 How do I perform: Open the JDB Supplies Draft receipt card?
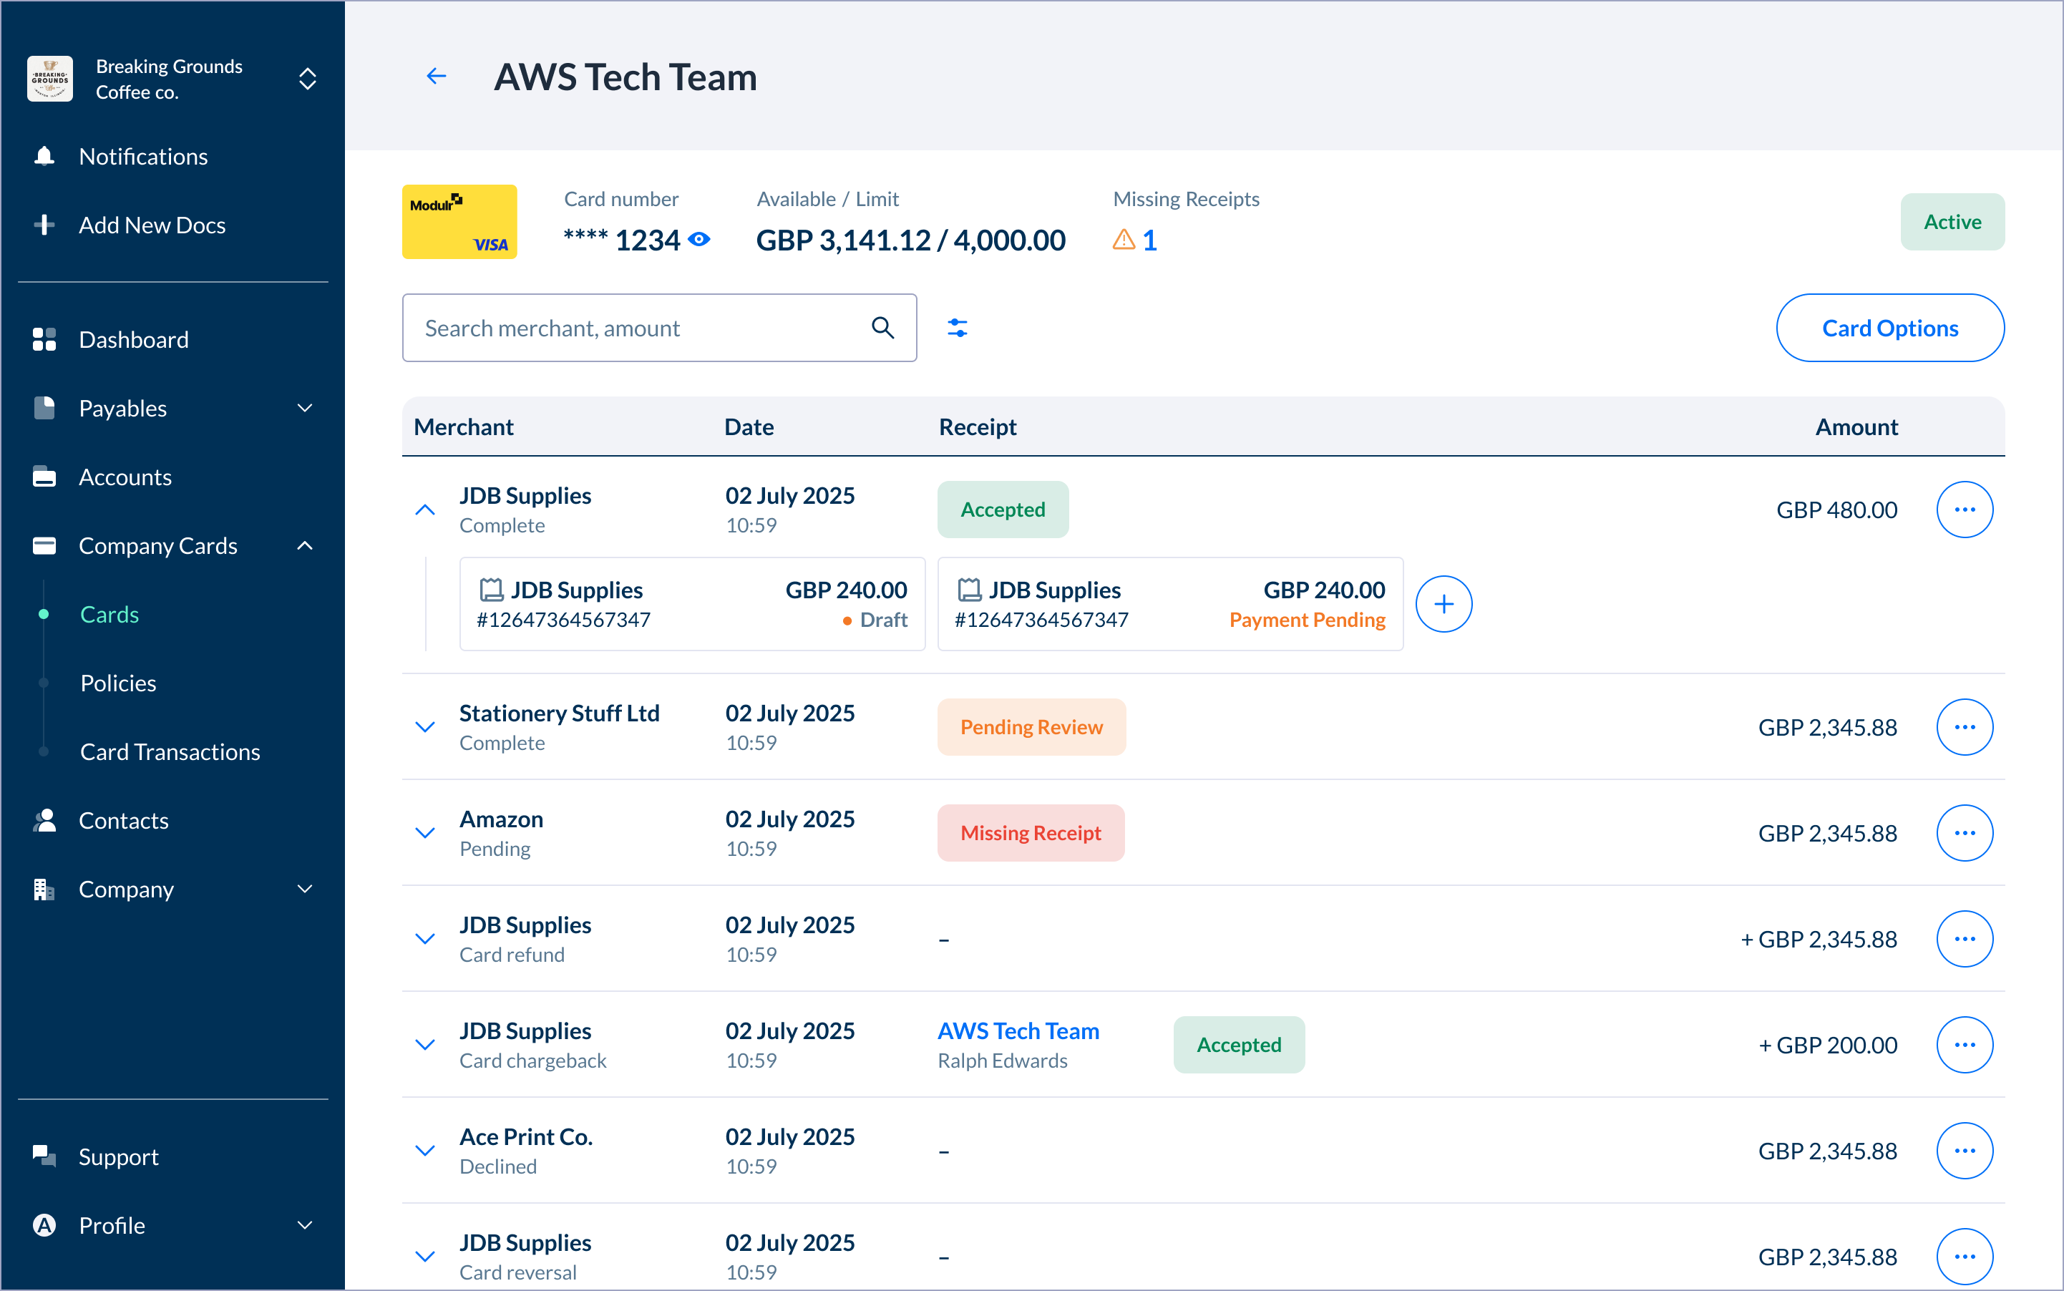click(693, 605)
